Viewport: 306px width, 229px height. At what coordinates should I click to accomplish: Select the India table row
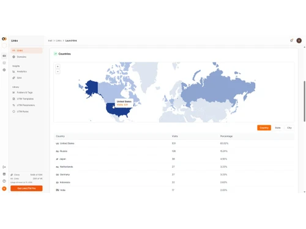point(174,190)
